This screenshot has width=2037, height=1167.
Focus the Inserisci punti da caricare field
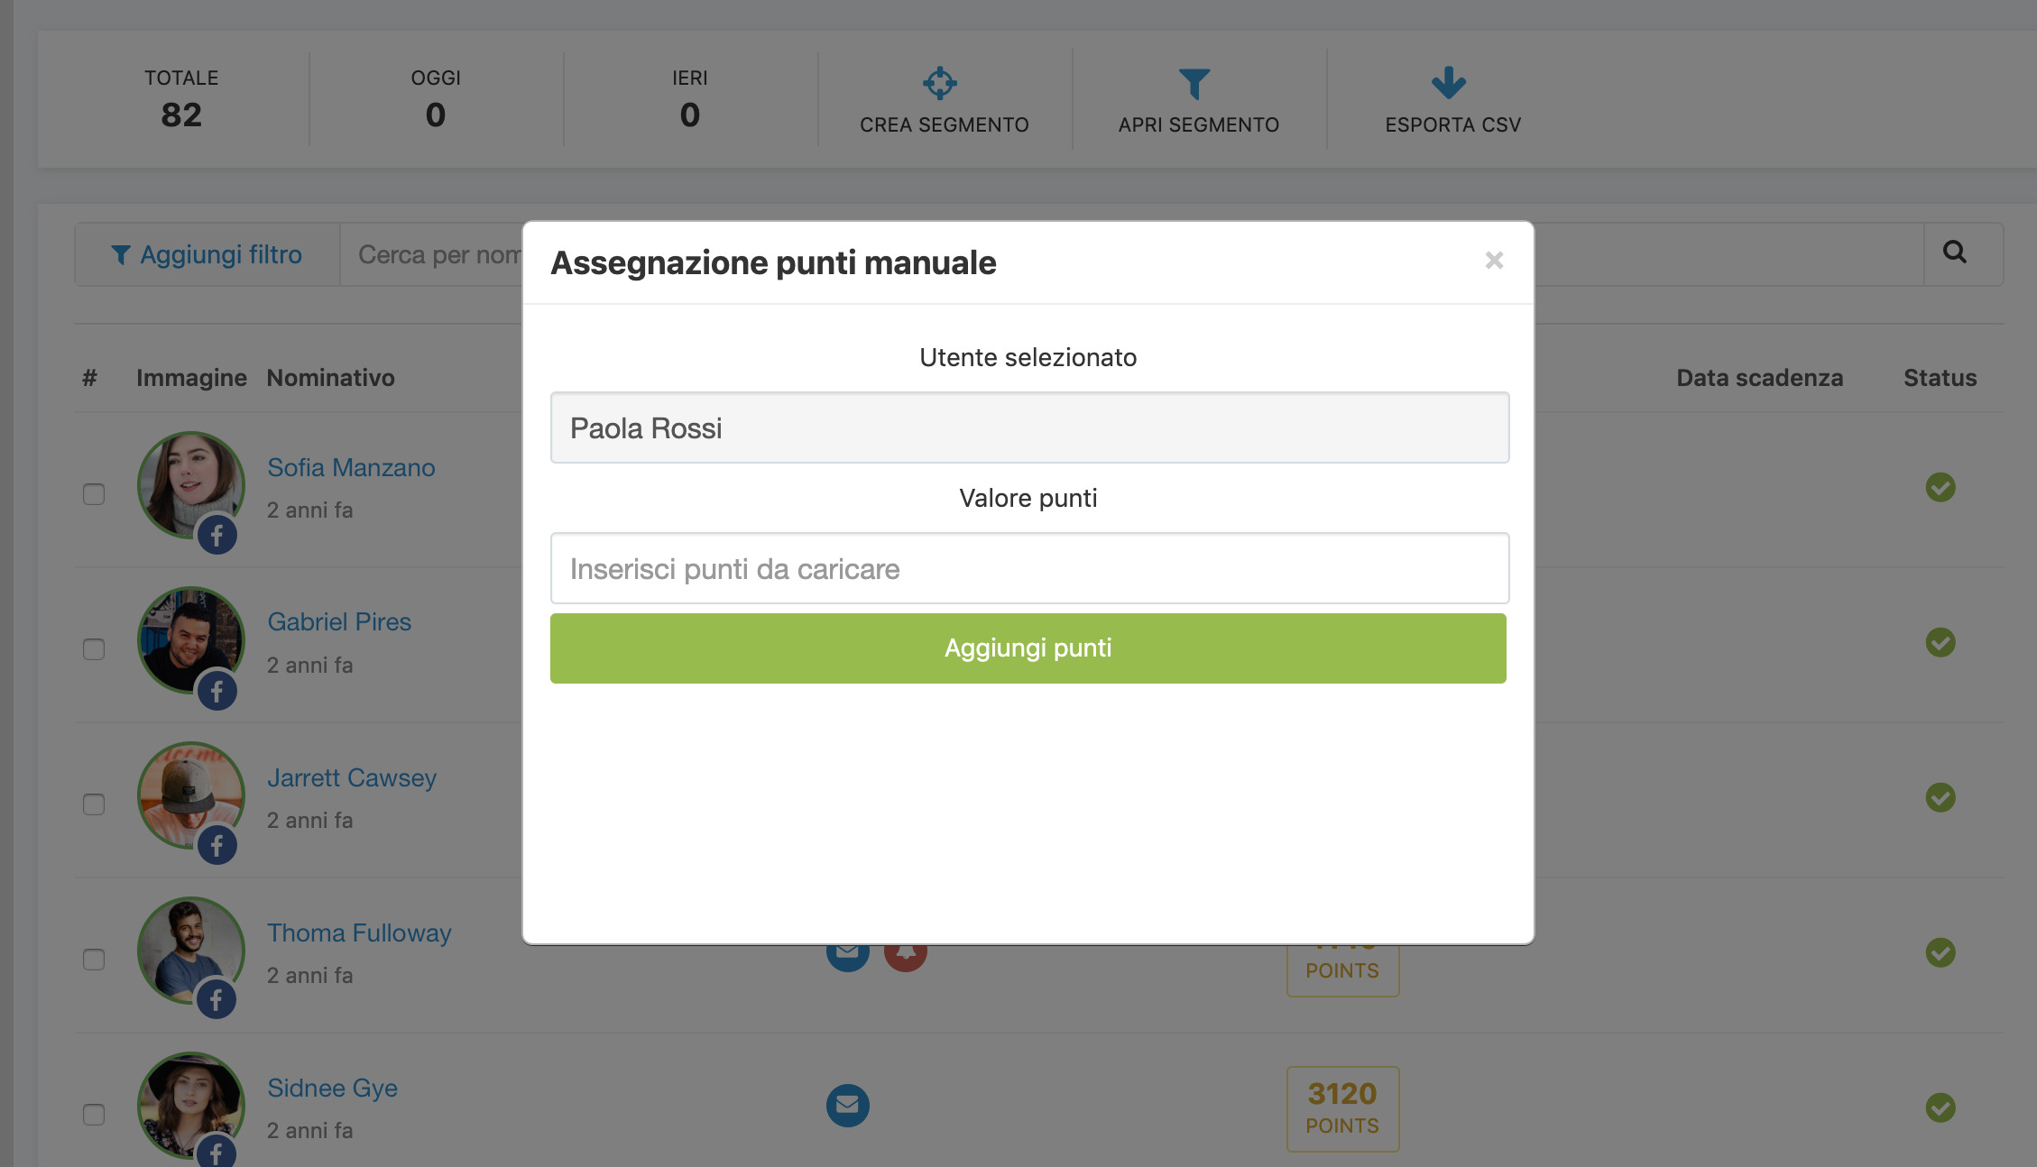[1029, 568]
